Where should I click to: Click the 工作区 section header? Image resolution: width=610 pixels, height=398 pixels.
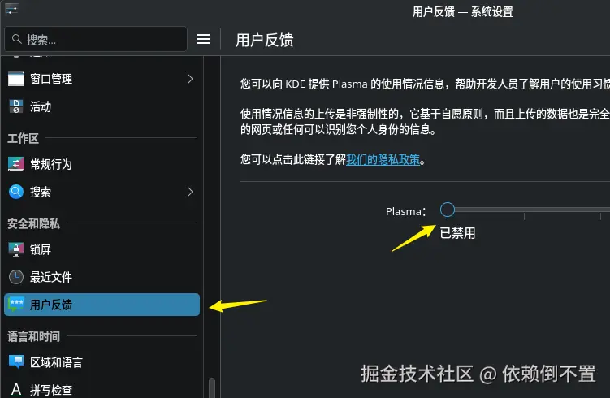pyautogui.click(x=23, y=138)
